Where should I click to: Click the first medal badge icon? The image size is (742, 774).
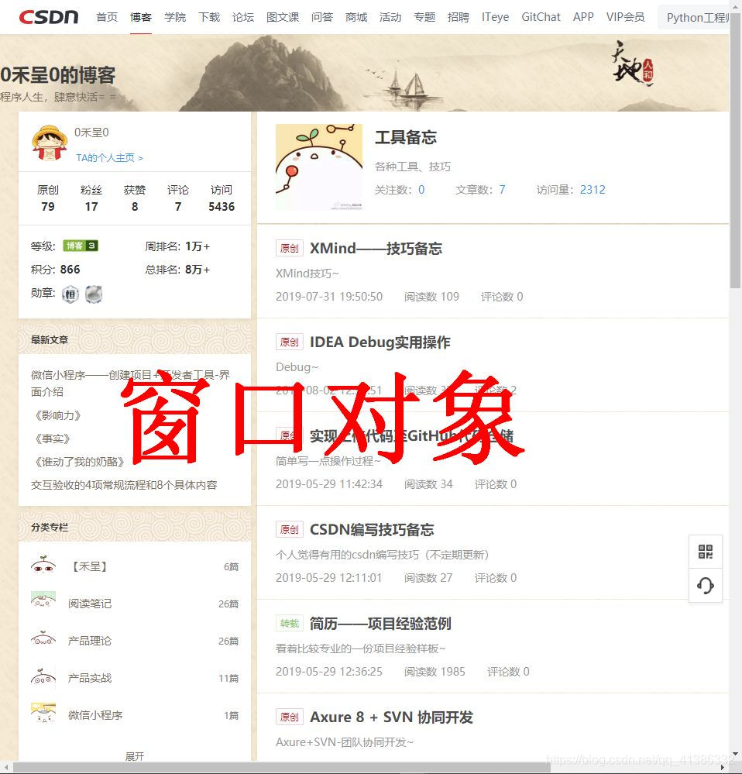(70, 294)
